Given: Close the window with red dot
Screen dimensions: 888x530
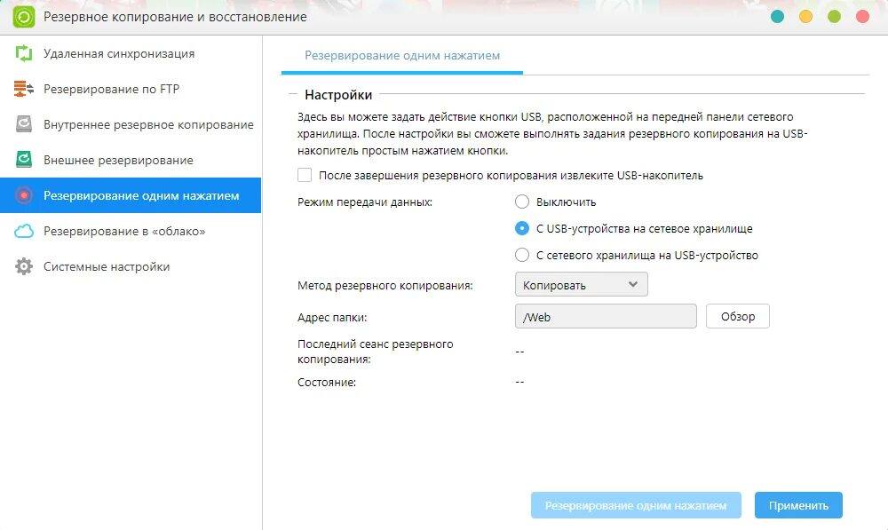Looking at the screenshot, I should click(862, 16).
